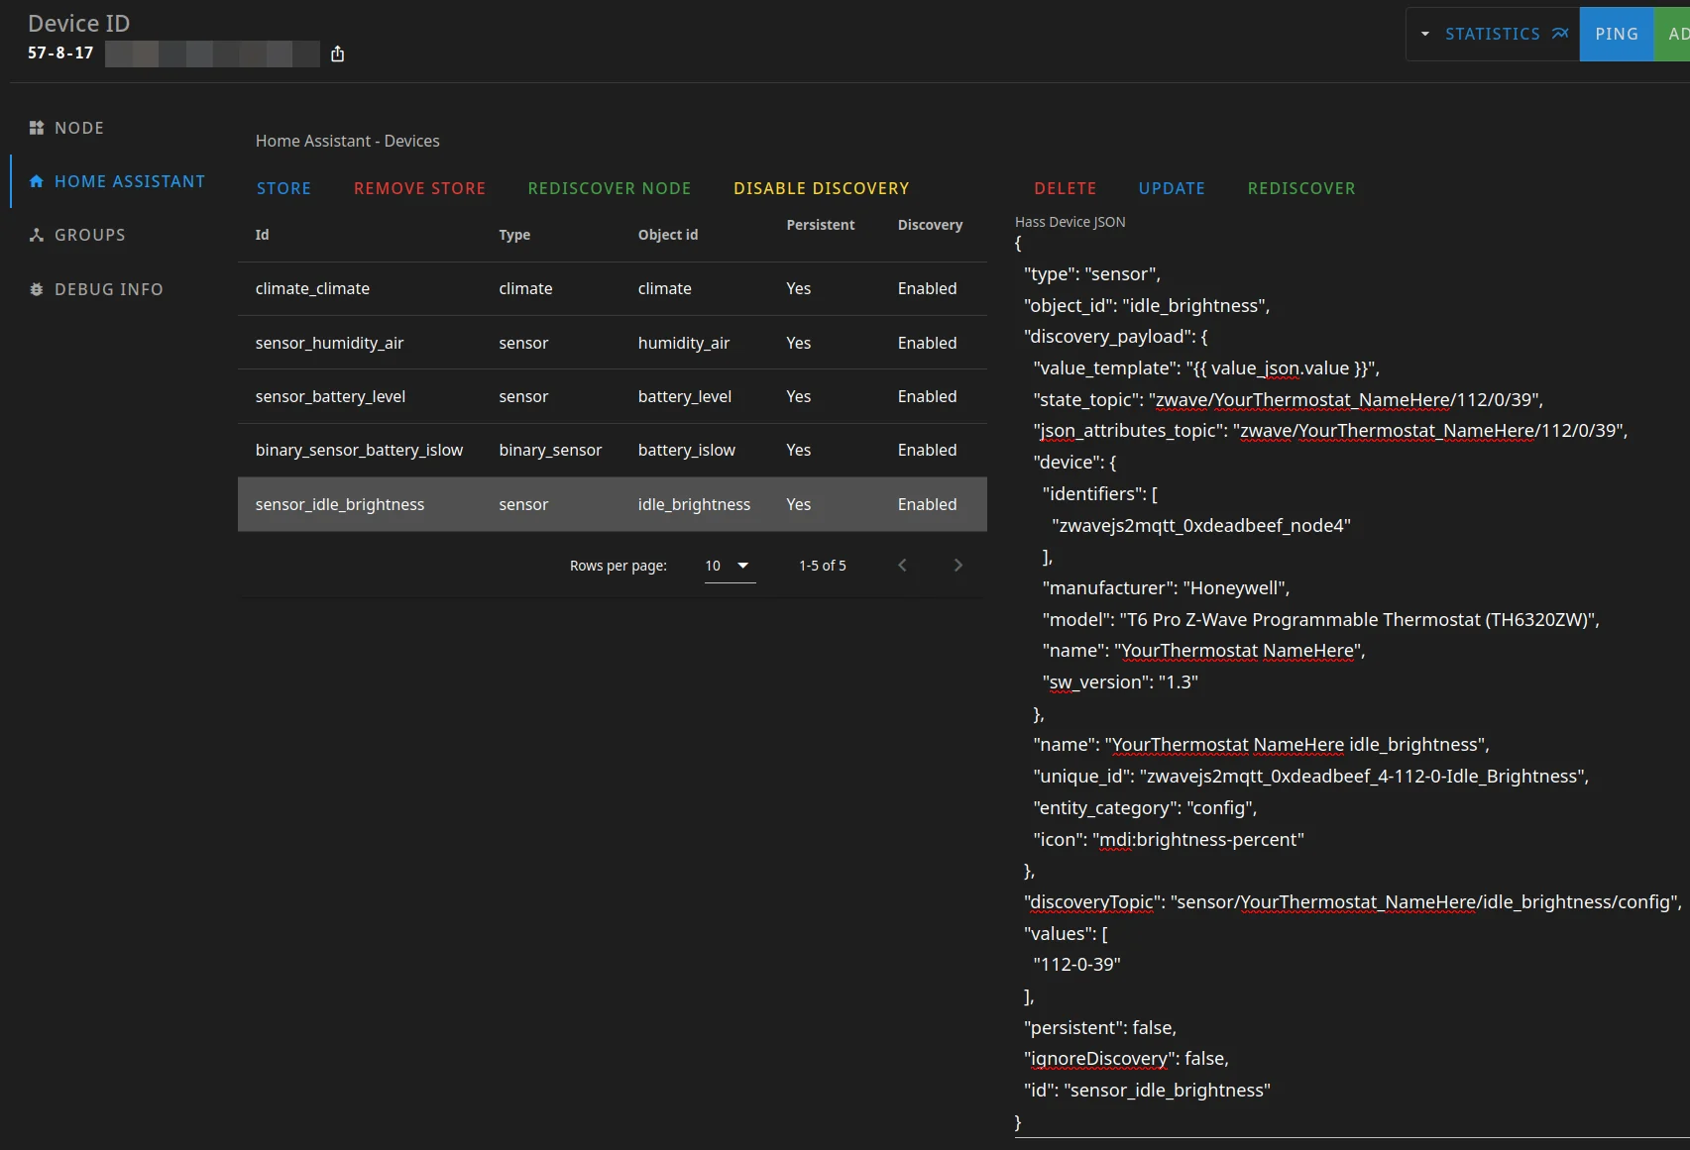This screenshot has height=1150, width=1690.
Task: Go to next table page
Action: pyautogui.click(x=958, y=566)
